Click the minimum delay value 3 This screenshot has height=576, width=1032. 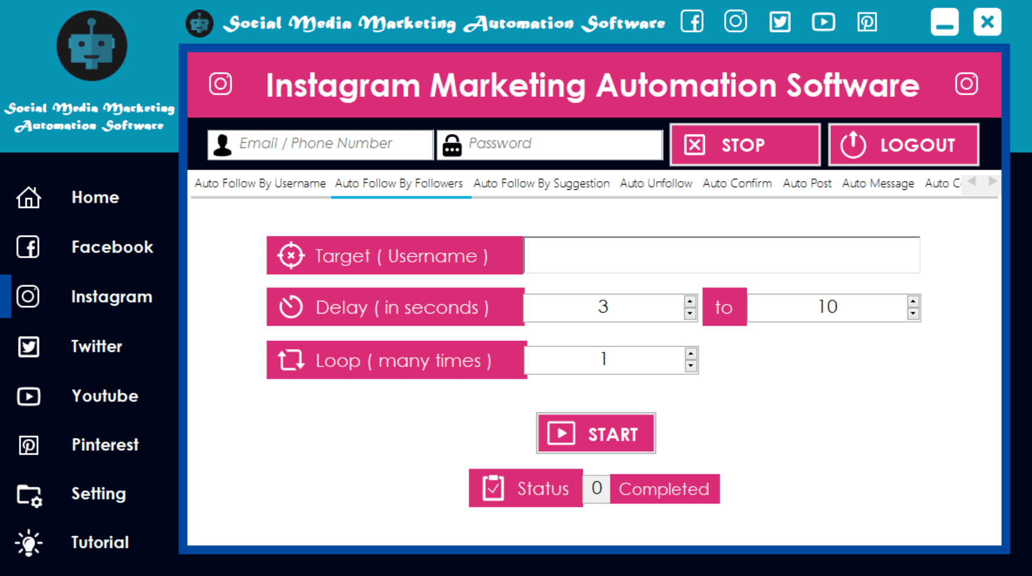(x=603, y=307)
